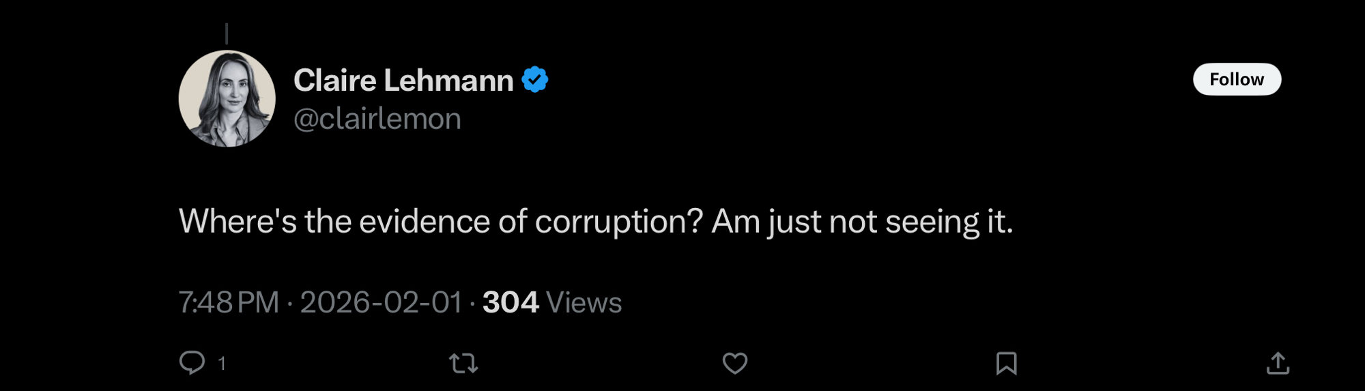Click the 304 view count number
The height and width of the screenshot is (391, 1365).
click(511, 302)
